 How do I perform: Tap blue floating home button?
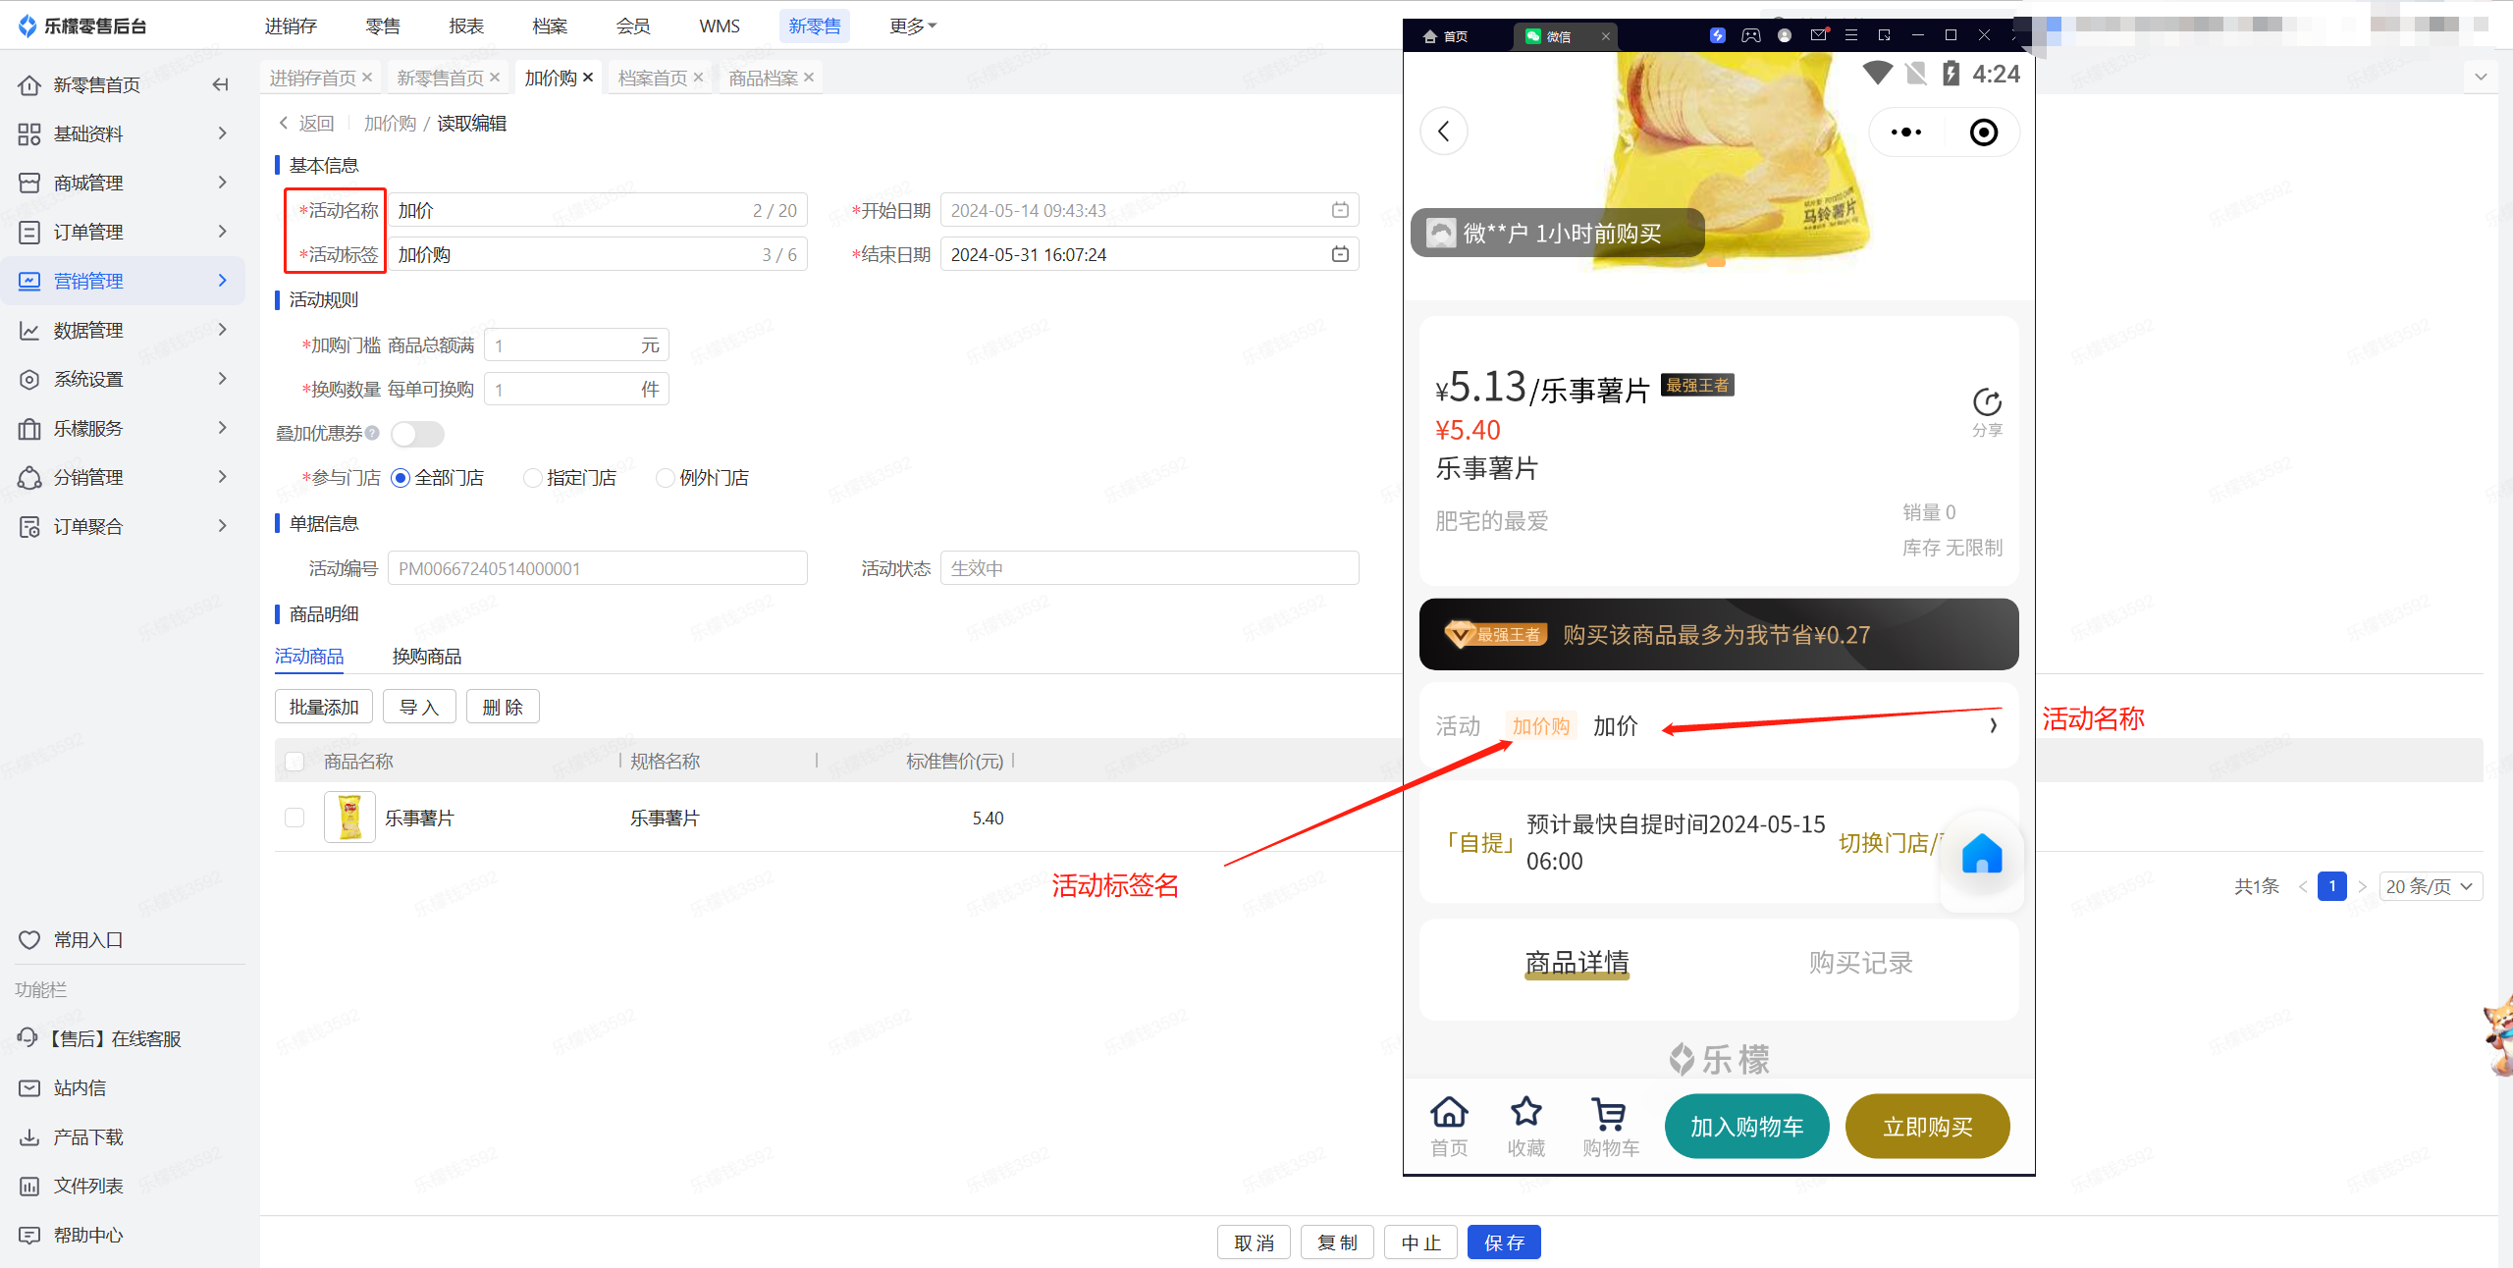[x=1982, y=854]
